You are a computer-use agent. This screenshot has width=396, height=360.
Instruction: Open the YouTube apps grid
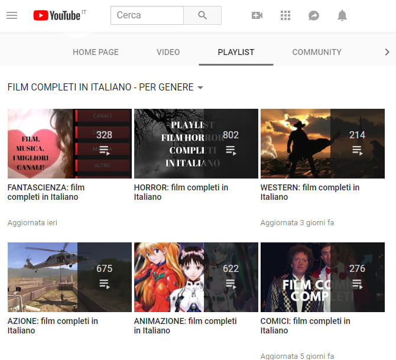285,15
